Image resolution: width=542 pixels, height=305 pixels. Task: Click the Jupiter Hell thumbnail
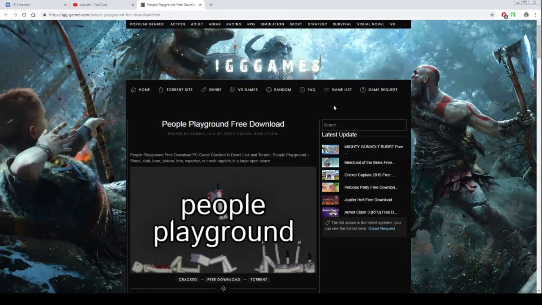[330, 200]
